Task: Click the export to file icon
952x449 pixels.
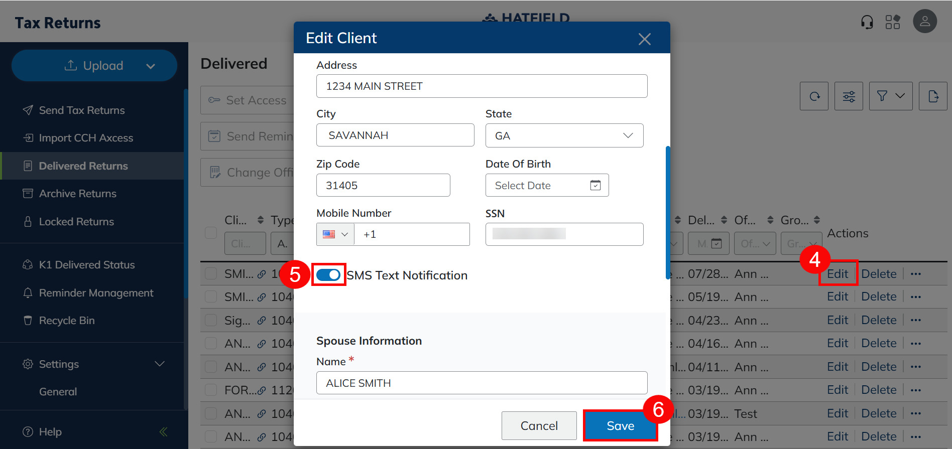Action: tap(932, 96)
